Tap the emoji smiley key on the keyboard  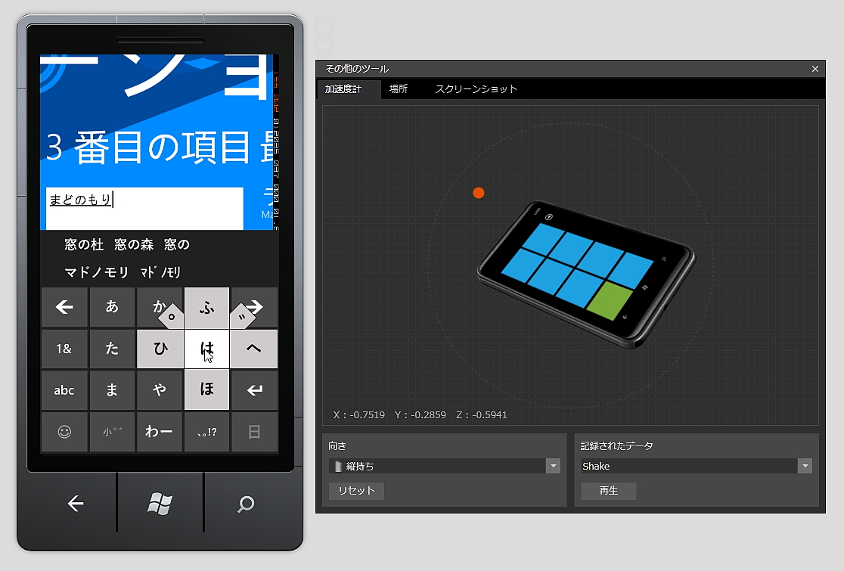pyautogui.click(x=64, y=431)
